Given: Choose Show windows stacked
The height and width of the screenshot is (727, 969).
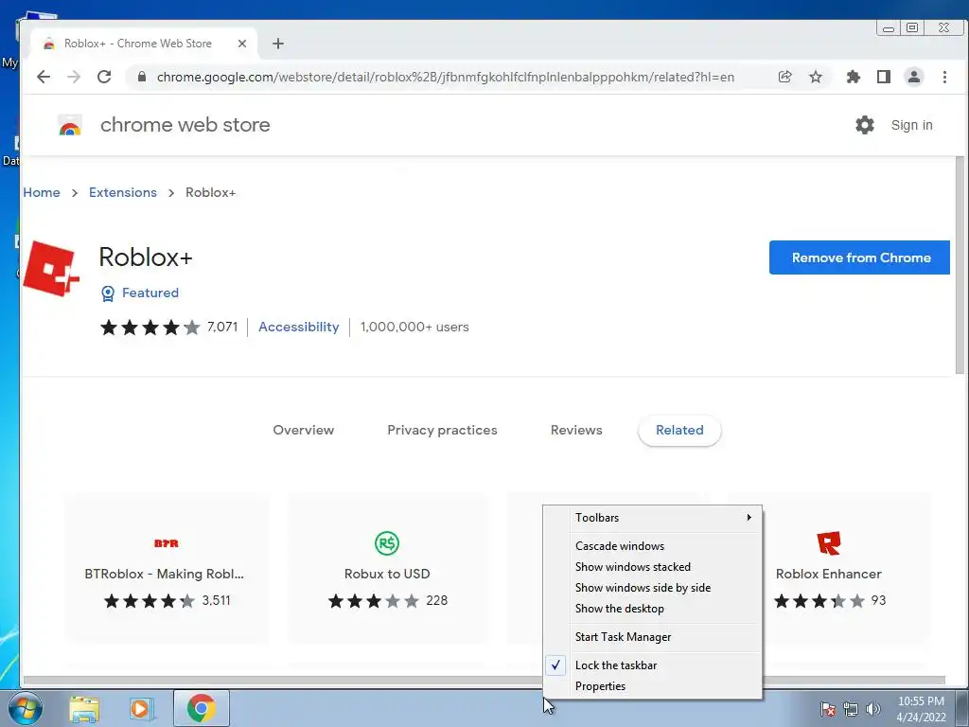Looking at the screenshot, I should tap(653, 567).
